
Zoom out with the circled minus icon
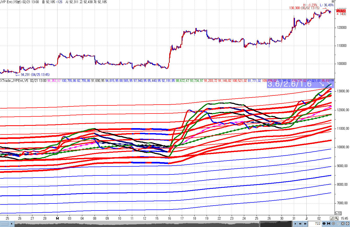tap(338, 224)
